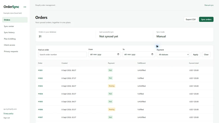Click the Created column header

(x=64, y=63)
